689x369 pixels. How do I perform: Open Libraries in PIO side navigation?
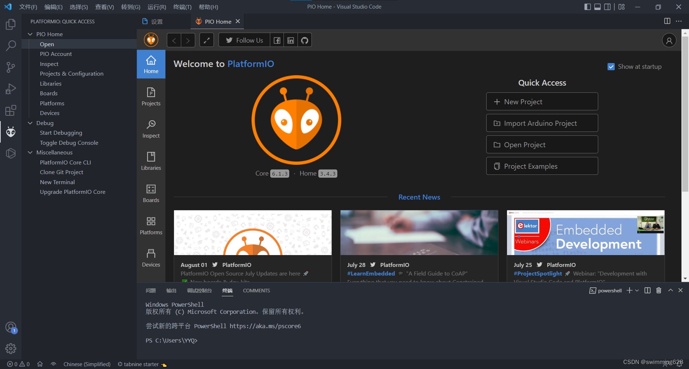151,161
